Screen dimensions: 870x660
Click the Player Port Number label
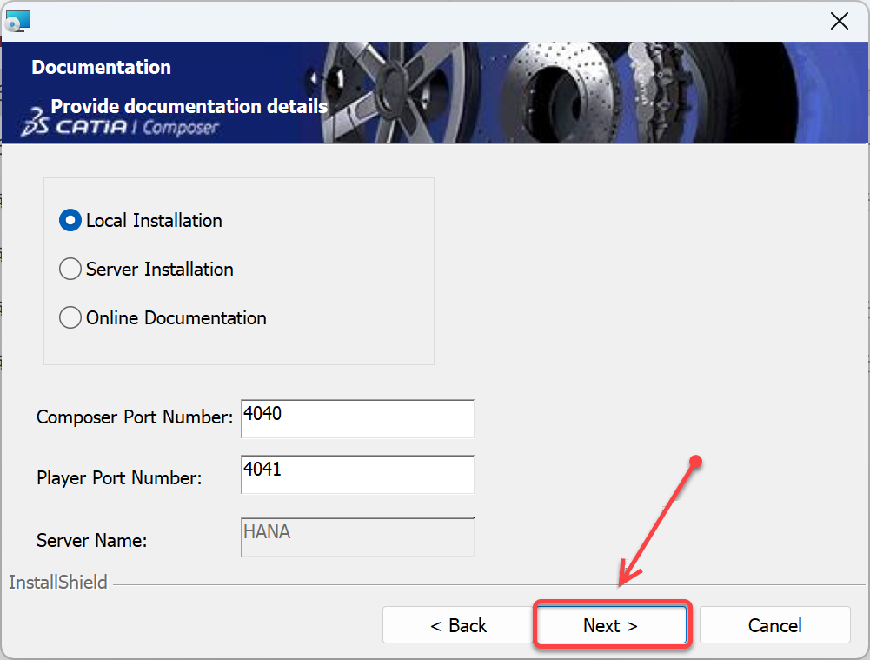point(119,477)
